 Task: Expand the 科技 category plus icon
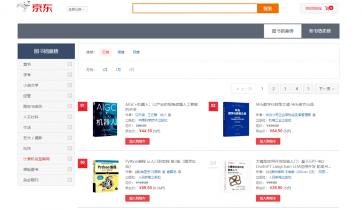click(x=70, y=148)
